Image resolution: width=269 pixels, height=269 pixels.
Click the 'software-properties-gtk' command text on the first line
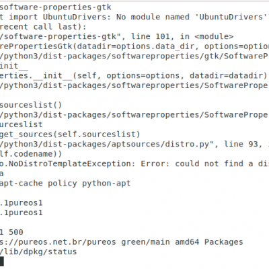(x=55, y=7)
